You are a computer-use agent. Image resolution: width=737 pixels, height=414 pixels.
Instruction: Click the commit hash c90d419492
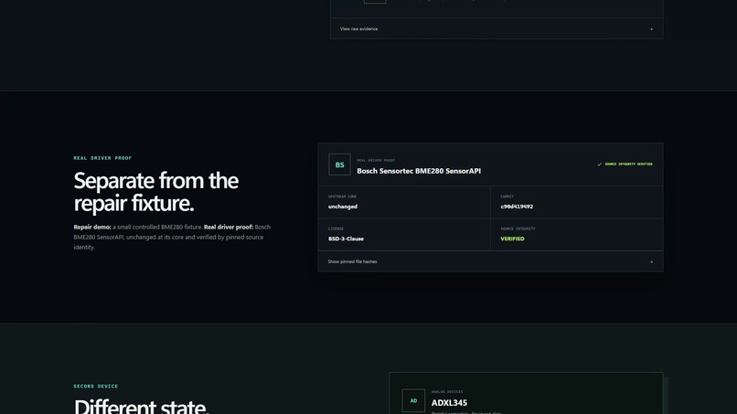[x=517, y=207]
